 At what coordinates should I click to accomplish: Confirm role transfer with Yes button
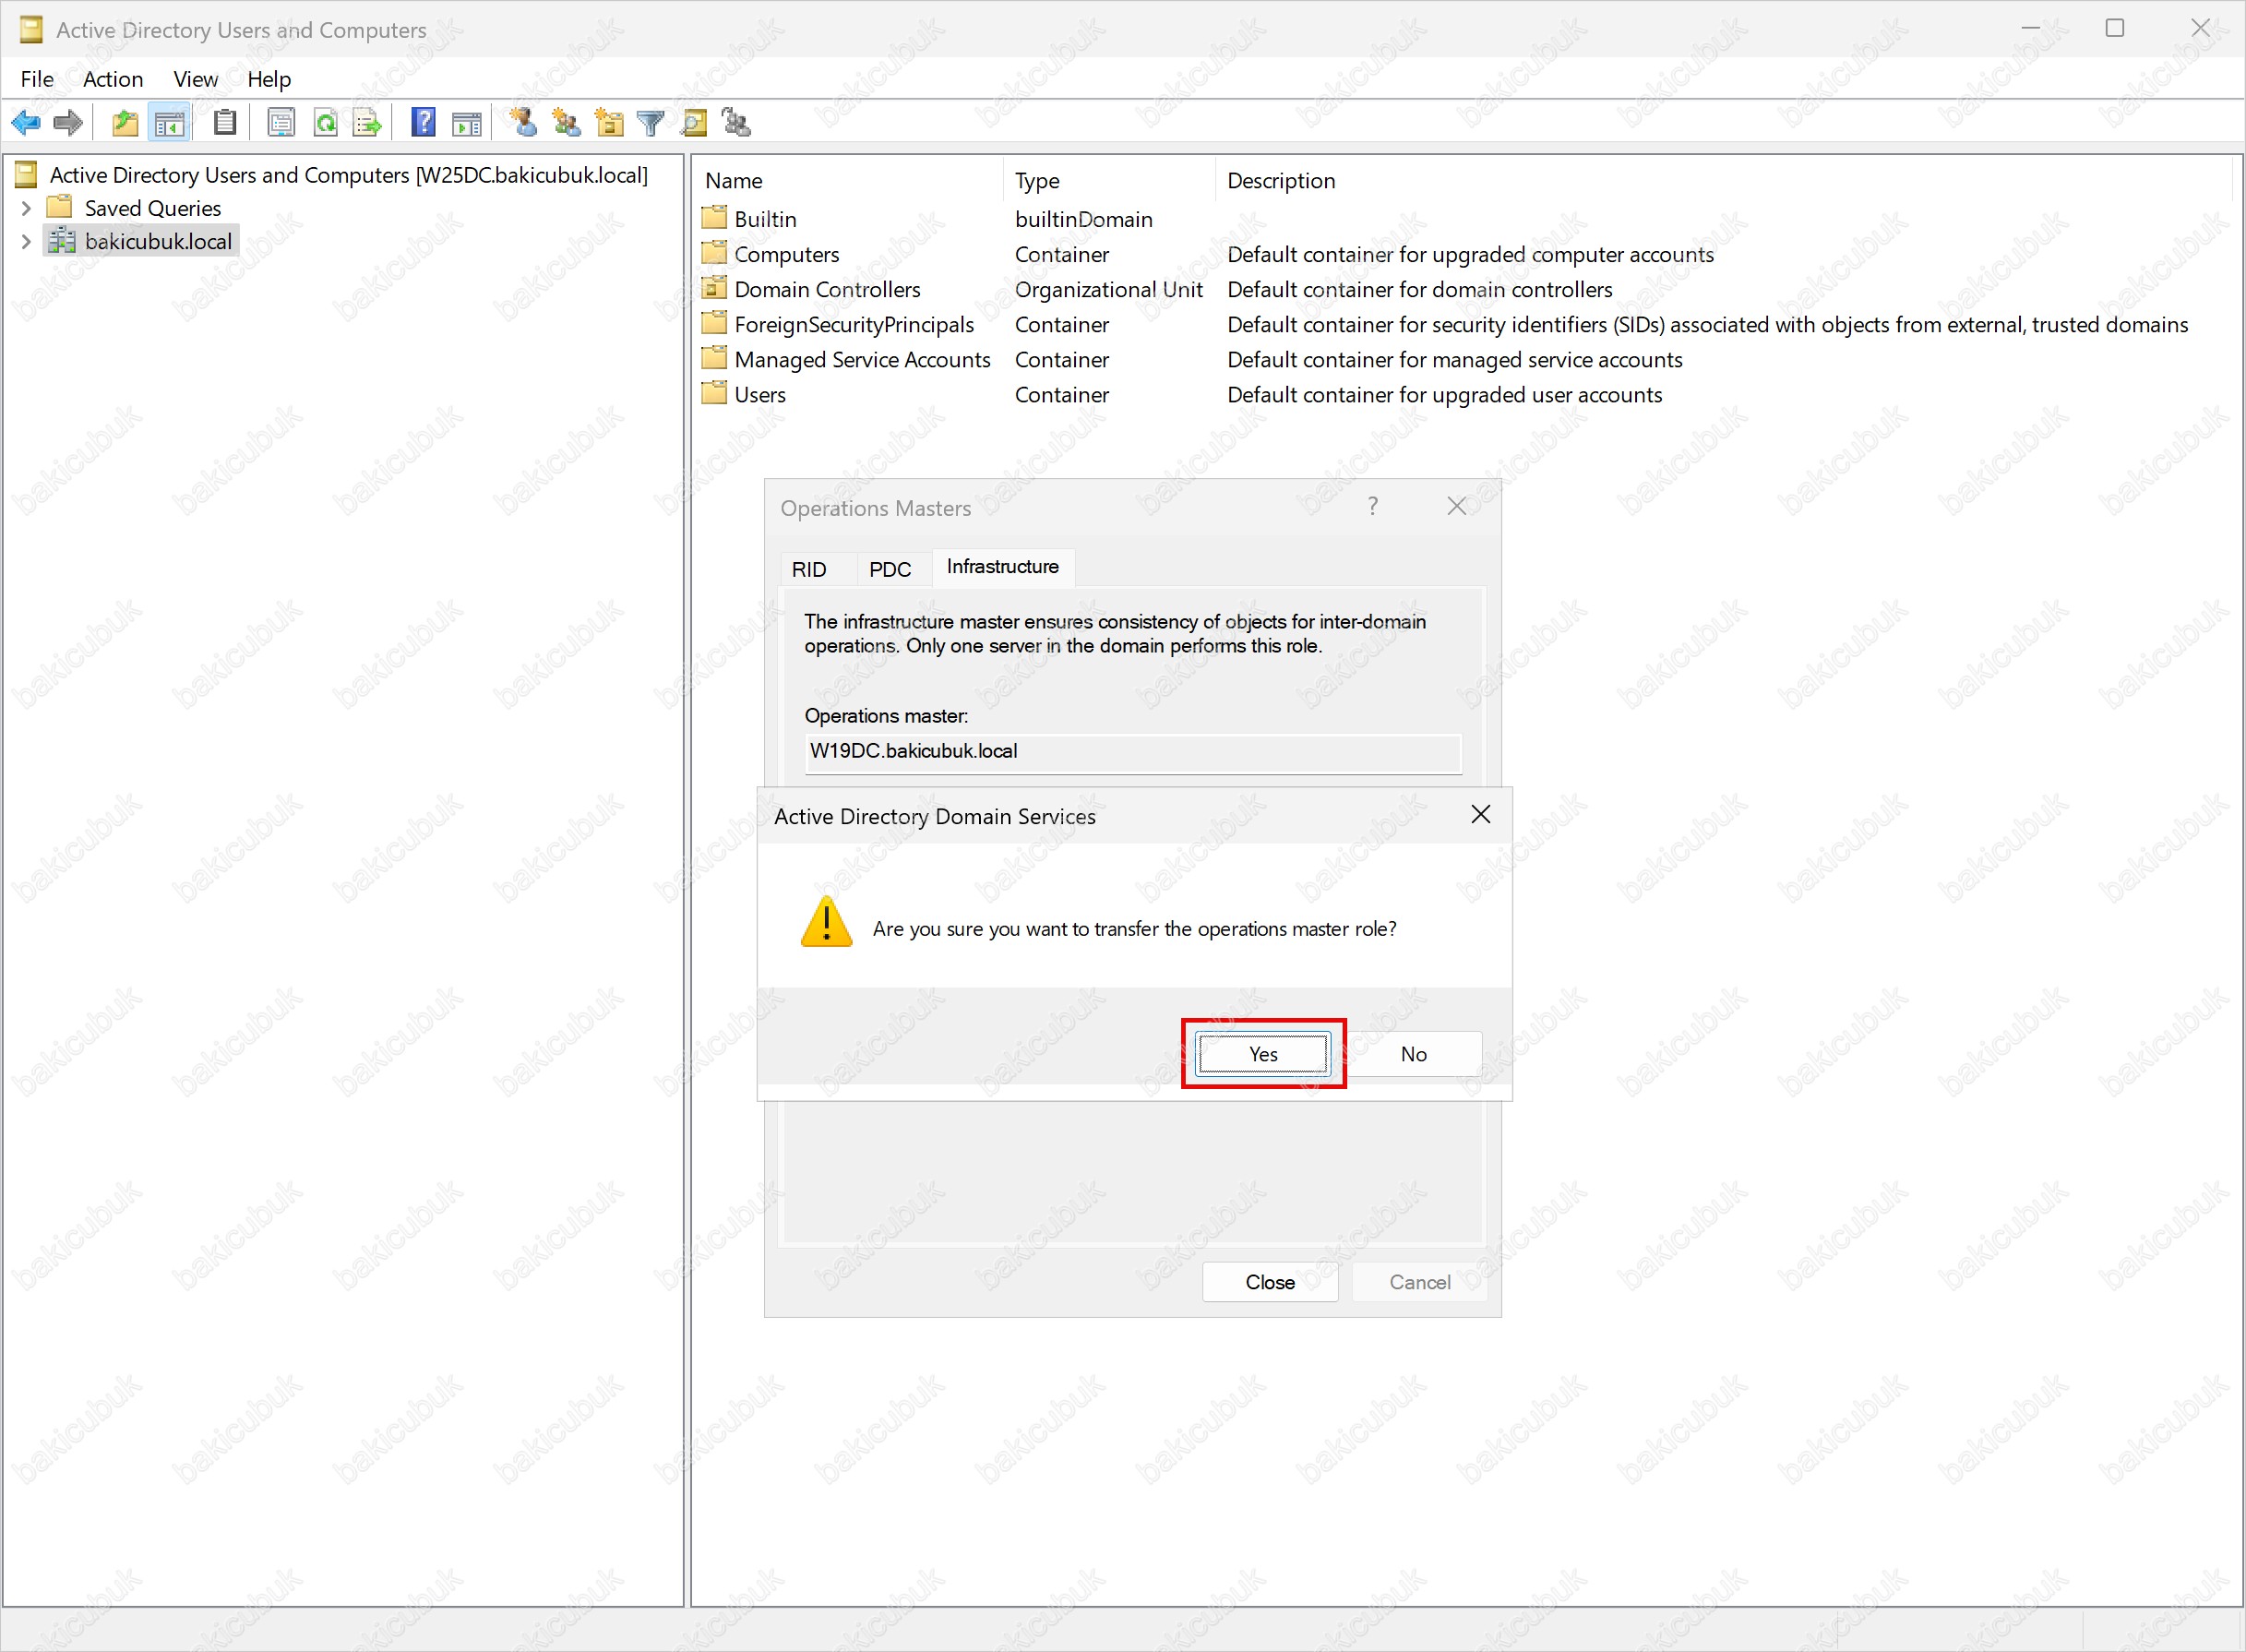[1263, 1053]
